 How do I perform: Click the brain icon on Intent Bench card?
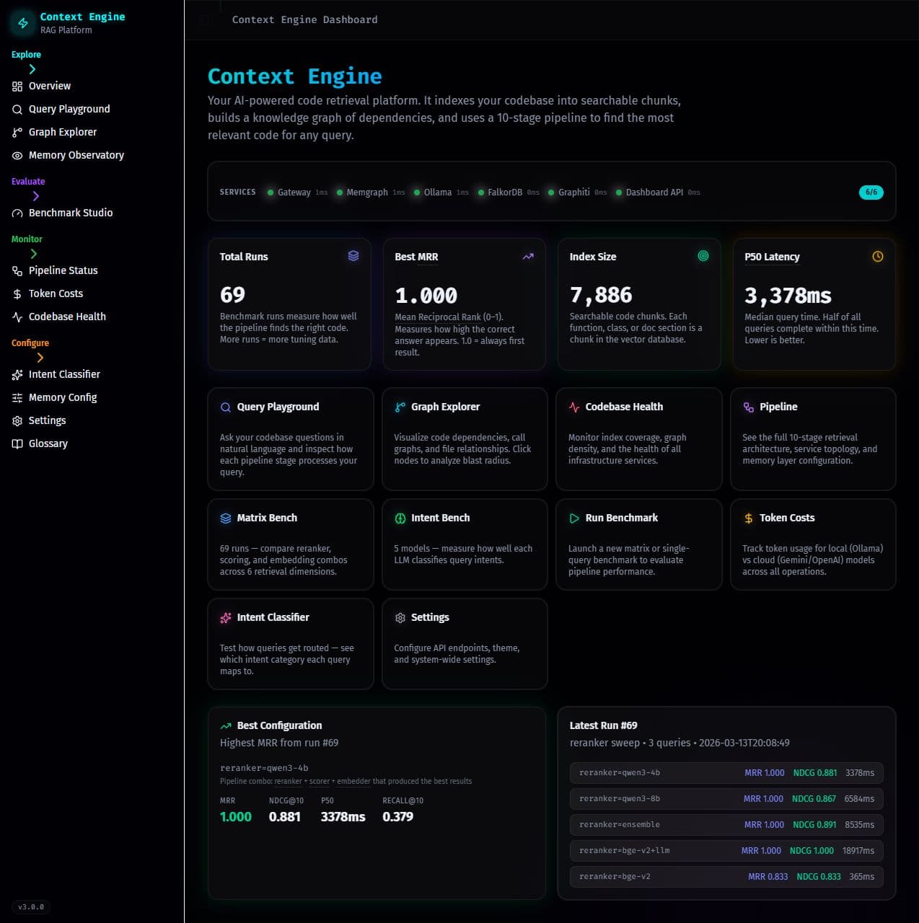point(400,518)
